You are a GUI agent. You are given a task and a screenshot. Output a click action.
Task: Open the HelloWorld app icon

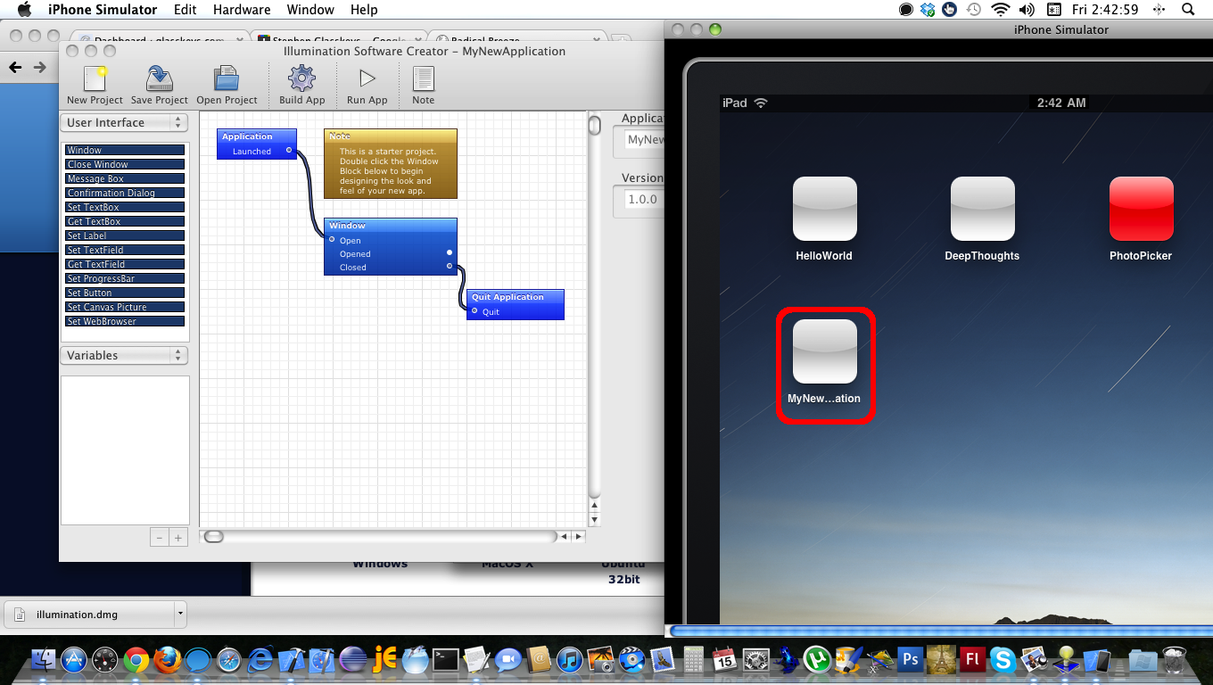point(824,209)
